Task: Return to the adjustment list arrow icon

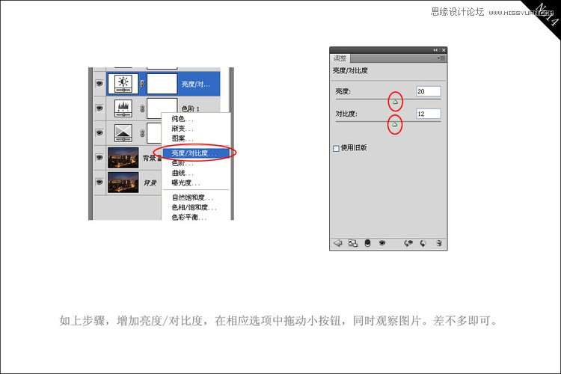Action: pos(338,243)
